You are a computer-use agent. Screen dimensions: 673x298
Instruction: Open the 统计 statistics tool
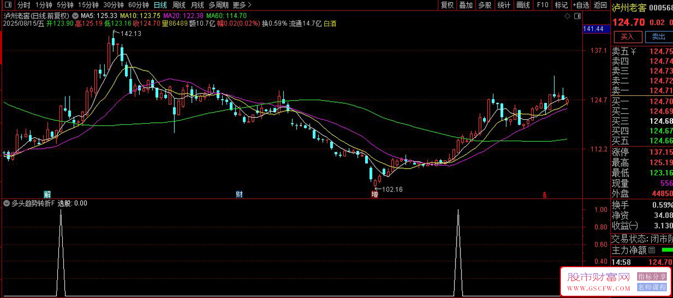504,5
